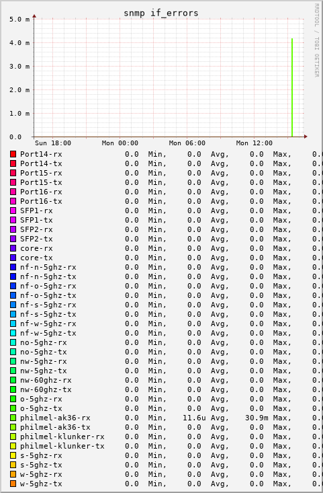The width and height of the screenshot is (323, 493).
Task: Click the cyan nf-w-5ghz-tx legend swatch
Action: point(13,333)
